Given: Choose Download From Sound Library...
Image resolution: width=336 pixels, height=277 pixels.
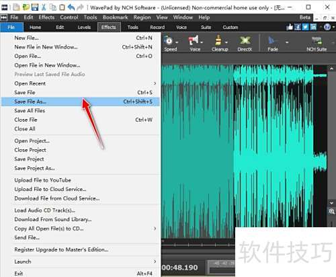Looking at the screenshot, I should tap(81, 219).
